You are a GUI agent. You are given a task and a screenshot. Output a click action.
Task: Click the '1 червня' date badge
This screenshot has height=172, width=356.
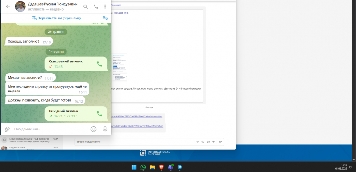click(56, 52)
